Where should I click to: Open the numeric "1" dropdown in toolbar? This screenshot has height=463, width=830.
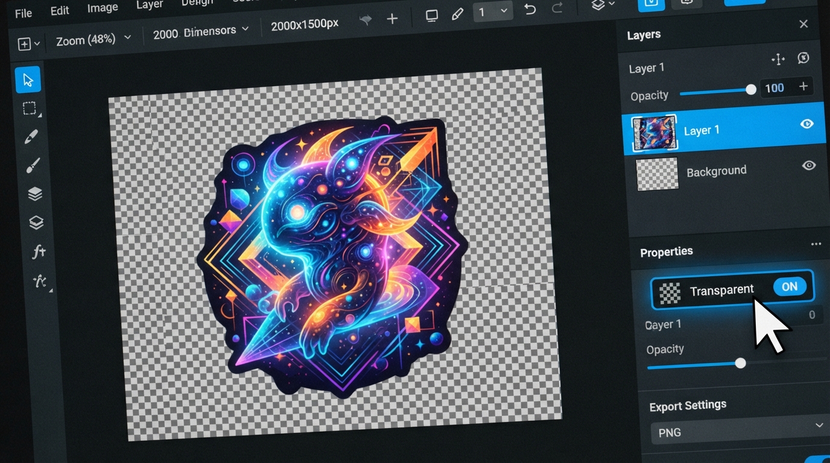coord(493,11)
